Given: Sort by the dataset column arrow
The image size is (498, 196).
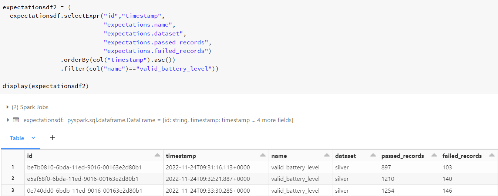Looking at the screenshot, I should pos(373,156).
